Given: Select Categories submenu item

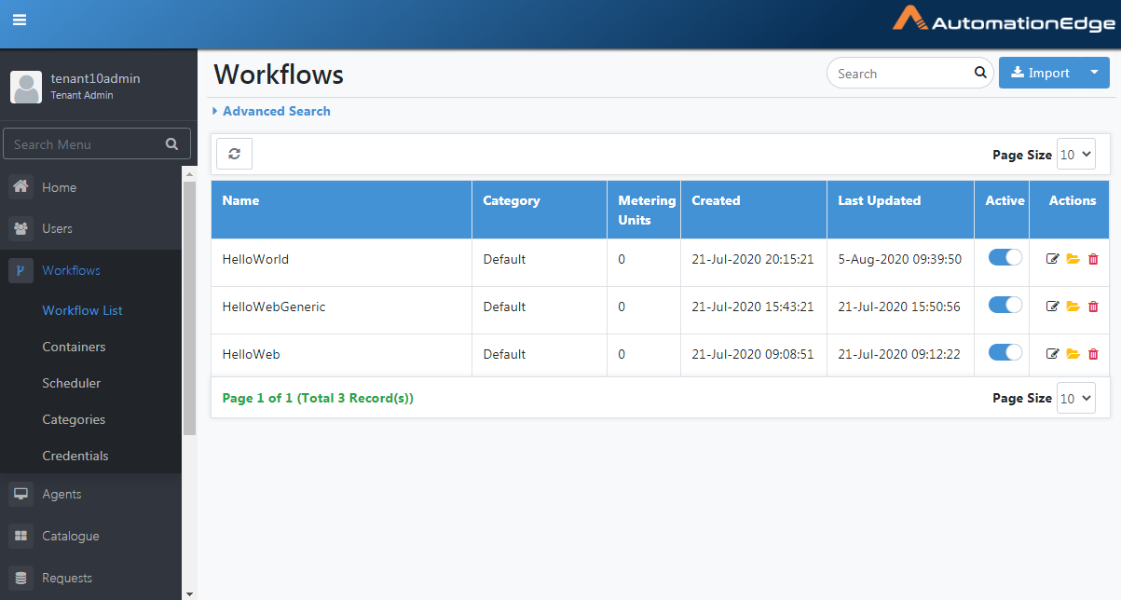Looking at the screenshot, I should click(74, 419).
